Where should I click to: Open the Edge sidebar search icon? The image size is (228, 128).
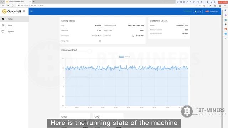point(226,10)
